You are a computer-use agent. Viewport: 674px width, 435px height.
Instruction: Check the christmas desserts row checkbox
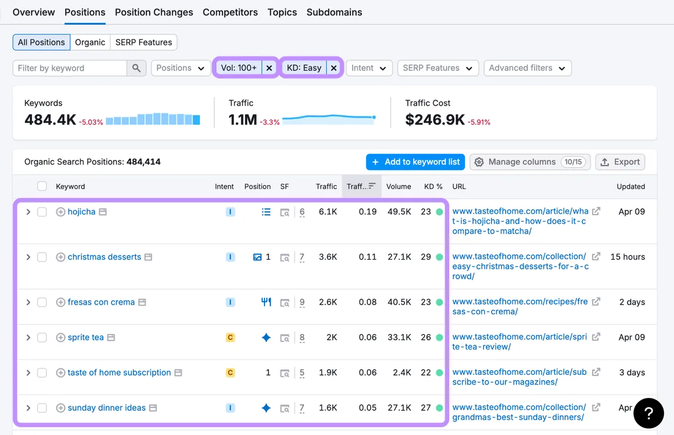(x=42, y=257)
